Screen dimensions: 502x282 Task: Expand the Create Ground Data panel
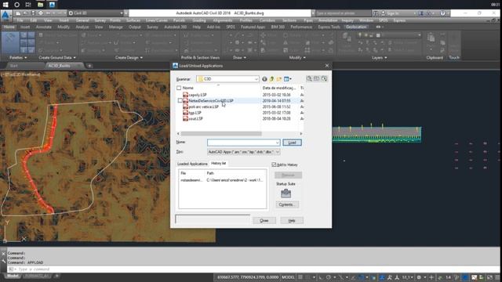(x=57, y=57)
